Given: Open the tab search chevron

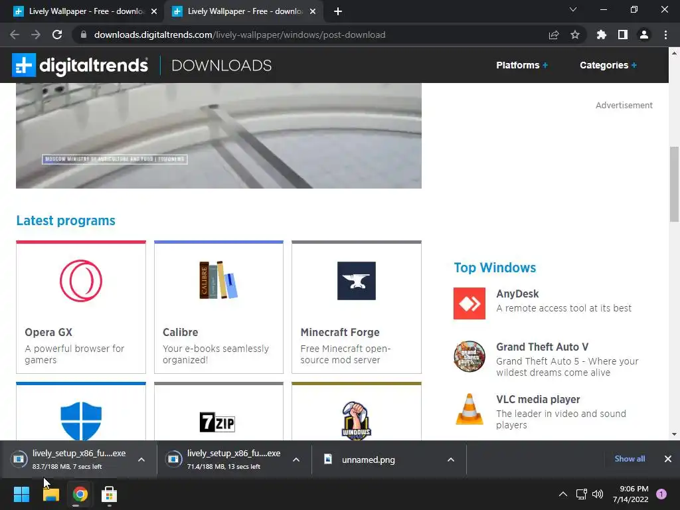Looking at the screenshot, I should (573, 9).
